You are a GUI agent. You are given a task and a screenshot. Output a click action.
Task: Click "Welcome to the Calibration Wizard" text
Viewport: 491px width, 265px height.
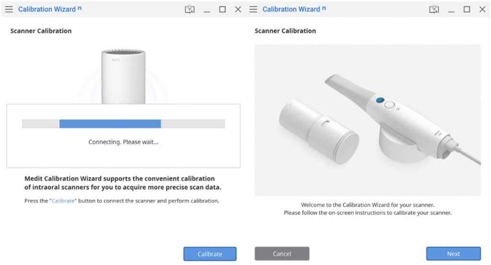pyautogui.click(x=368, y=205)
